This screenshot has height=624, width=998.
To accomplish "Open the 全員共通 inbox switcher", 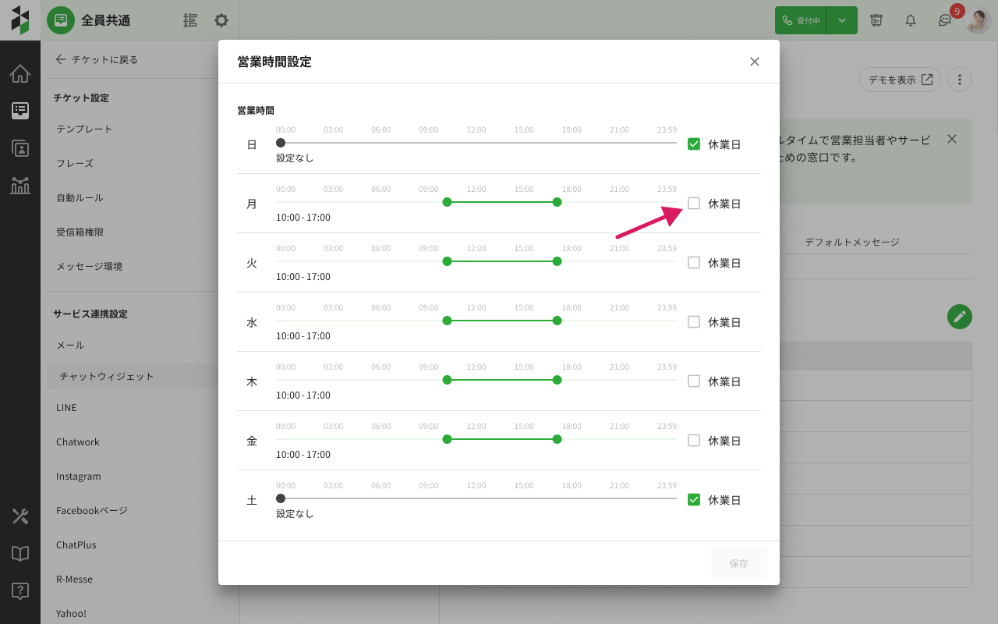I will coord(106,20).
